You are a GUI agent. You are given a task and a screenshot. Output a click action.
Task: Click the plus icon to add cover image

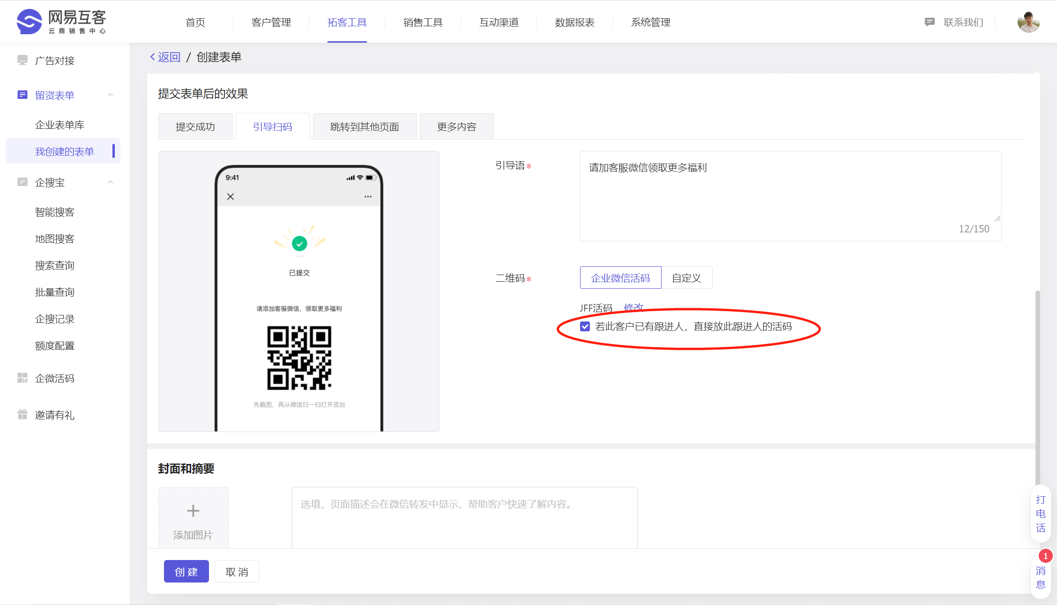point(193,510)
